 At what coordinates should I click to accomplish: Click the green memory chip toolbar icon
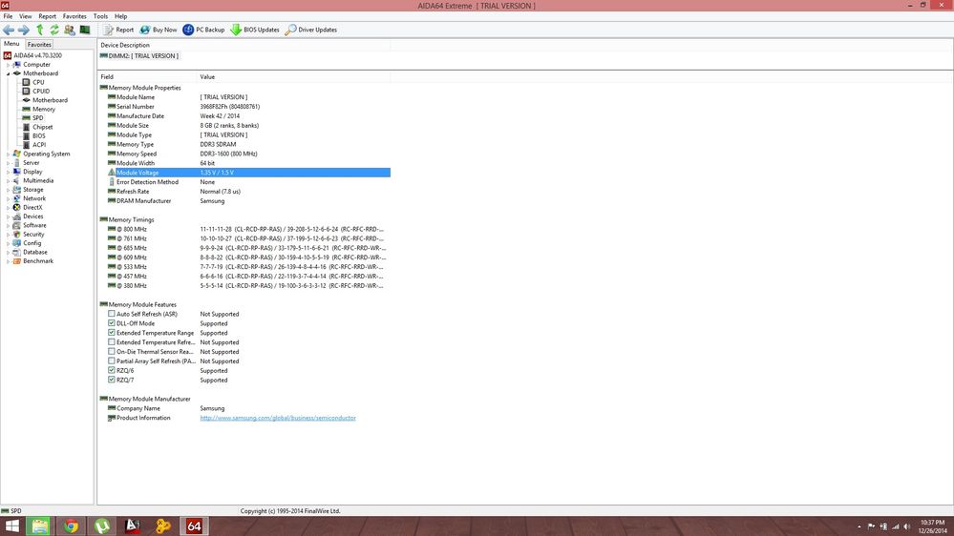(x=85, y=30)
